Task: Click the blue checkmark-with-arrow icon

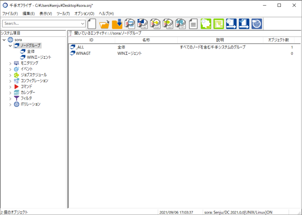Action: 244,24
